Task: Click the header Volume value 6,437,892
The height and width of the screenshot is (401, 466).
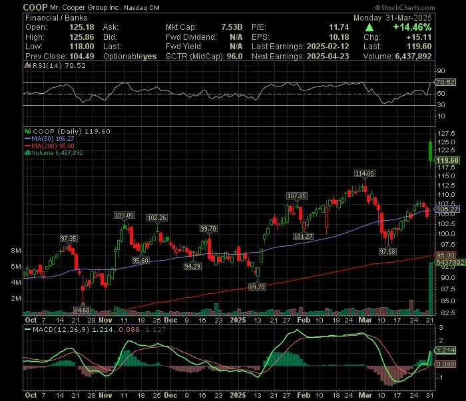Action: coord(413,57)
